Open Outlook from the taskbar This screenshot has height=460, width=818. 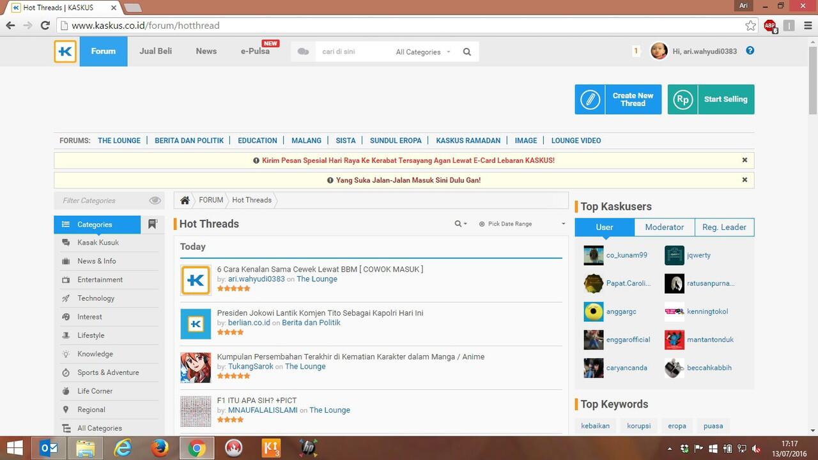pyautogui.click(x=49, y=448)
